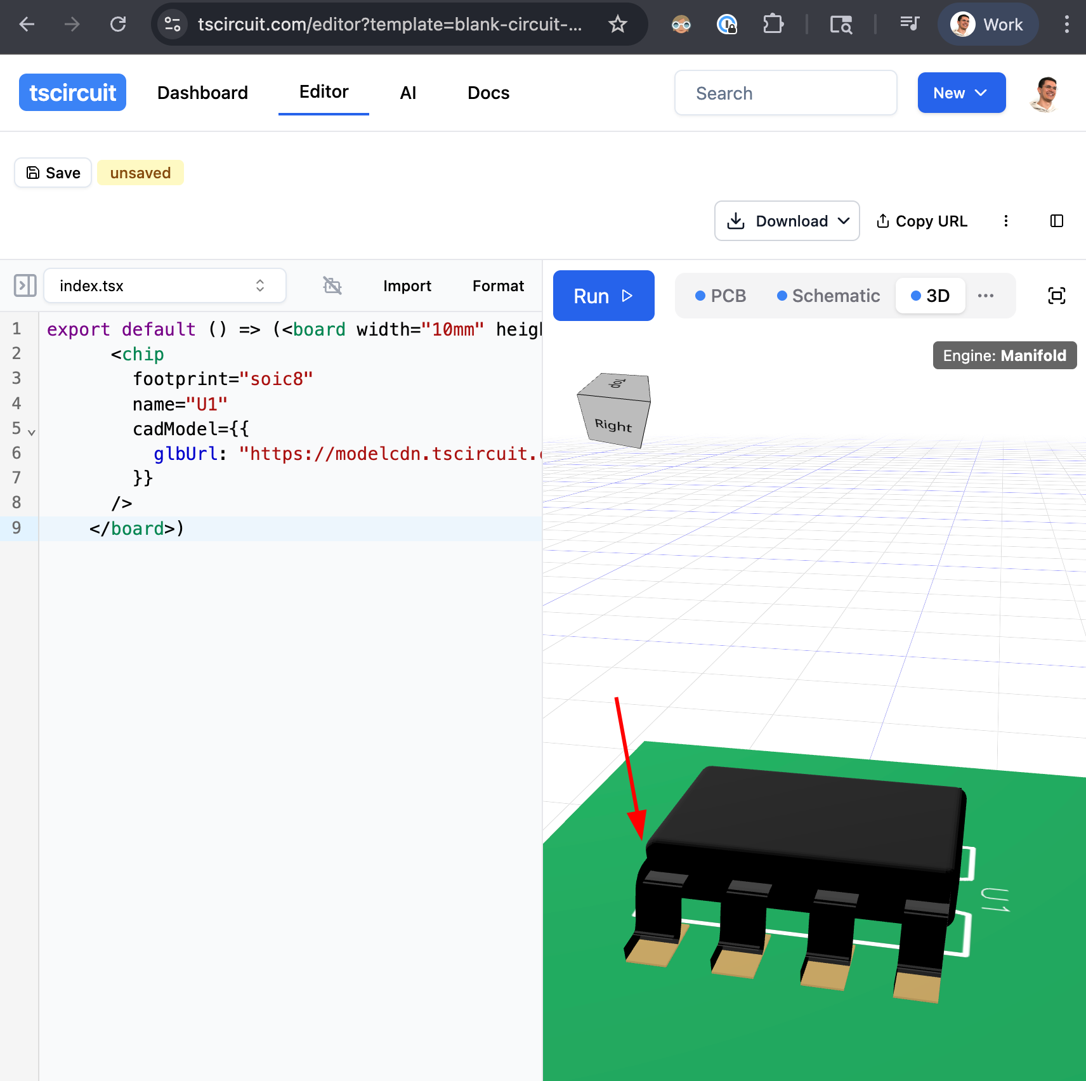1086x1081 pixels.
Task: Bookmark this page with the star icon
Action: (x=617, y=25)
